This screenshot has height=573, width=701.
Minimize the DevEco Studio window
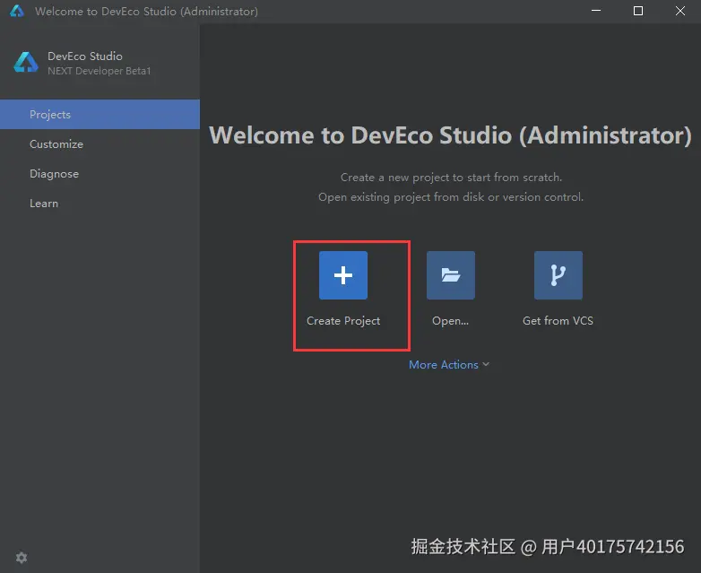(596, 11)
